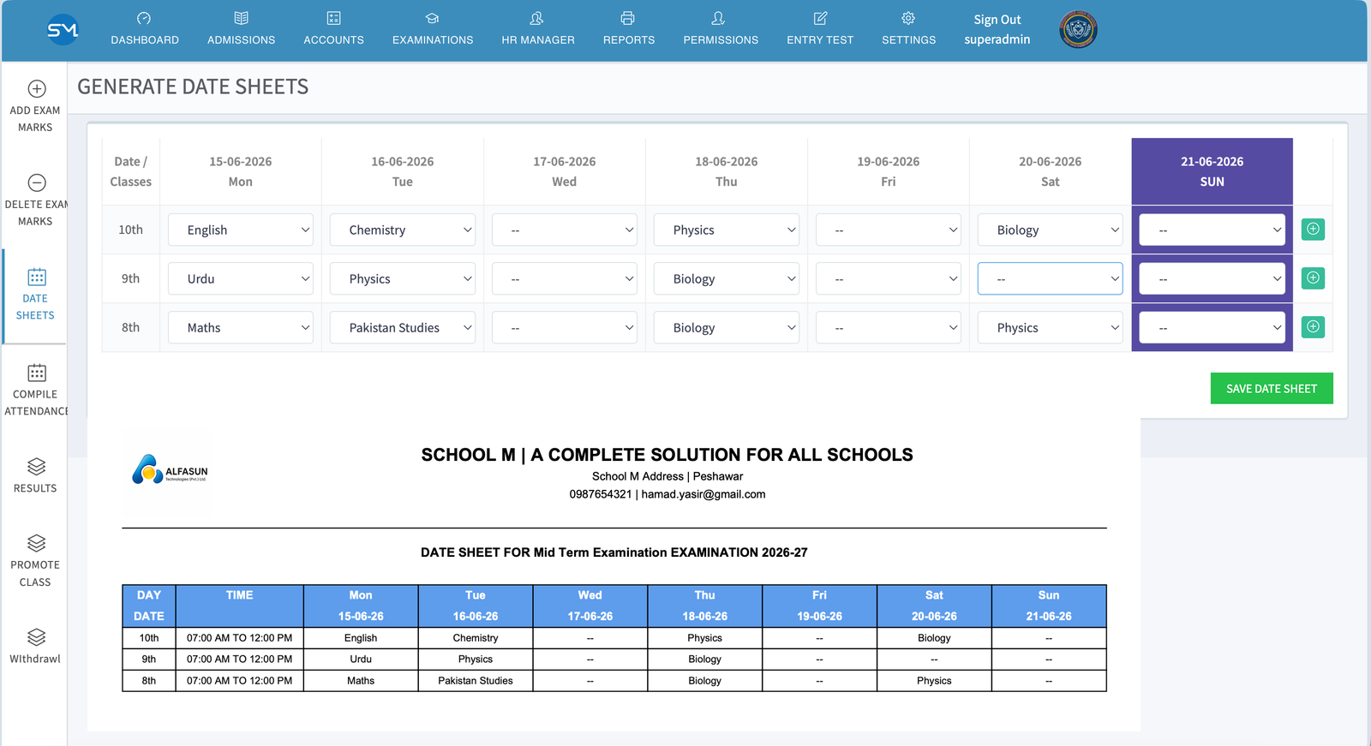Click Sign Out link

[997, 20]
